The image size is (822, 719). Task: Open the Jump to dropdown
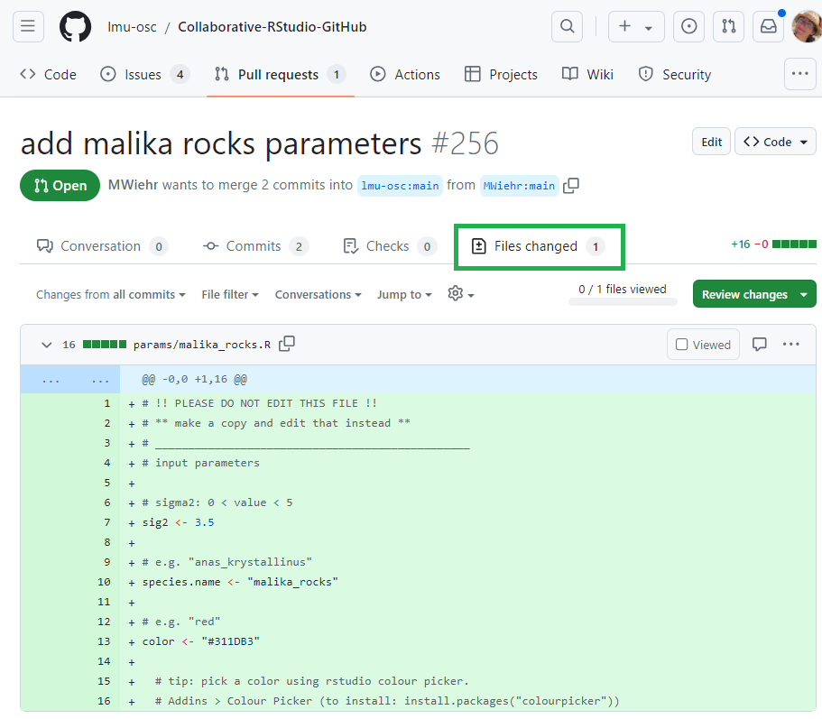404,294
